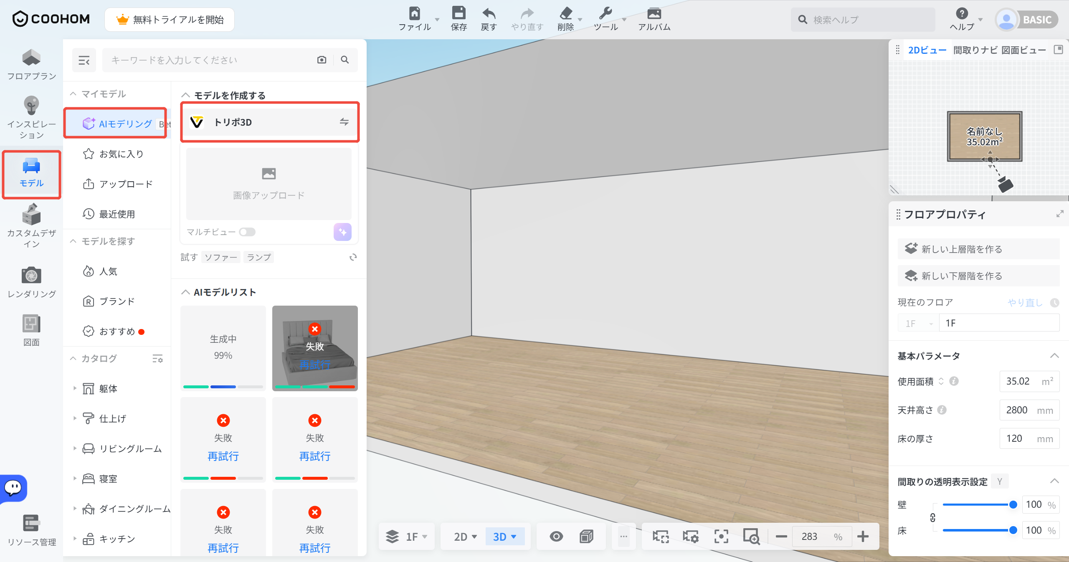Open the カスタムデザイン sidebar panel
1069x562 pixels.
(31, 226)
